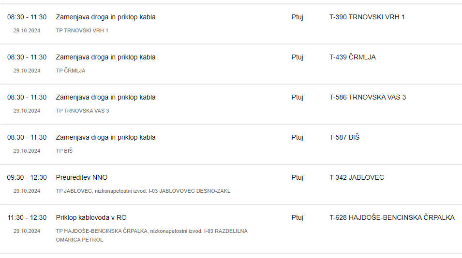Click Ptuj in the JABLOVEC row
The width and height of the screenshot is (462, 258).
[298, 177]
